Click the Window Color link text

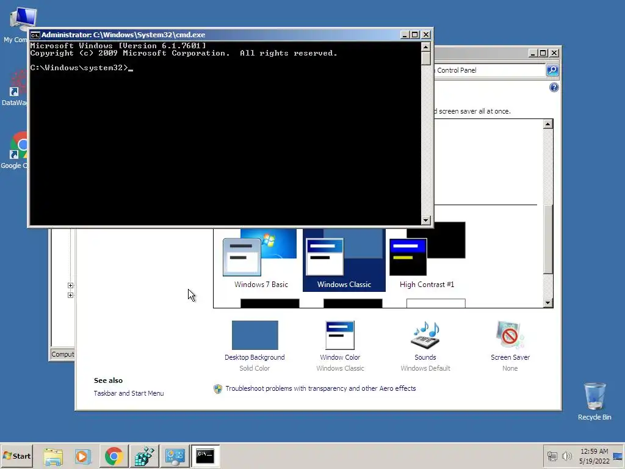coord(340,357)
